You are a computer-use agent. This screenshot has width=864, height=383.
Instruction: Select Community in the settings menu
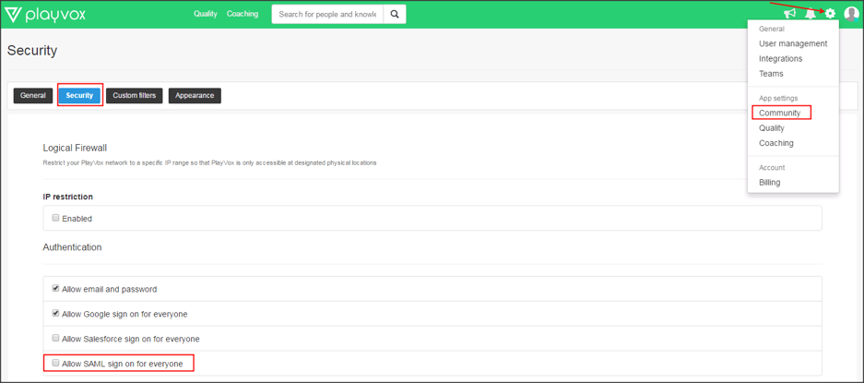[779, 113]
